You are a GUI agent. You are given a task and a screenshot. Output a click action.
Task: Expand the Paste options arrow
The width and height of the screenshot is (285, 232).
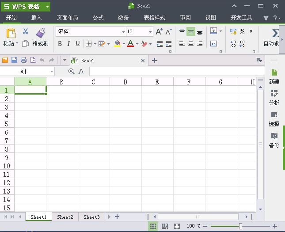pyautogui.click(x=17, y=43)
